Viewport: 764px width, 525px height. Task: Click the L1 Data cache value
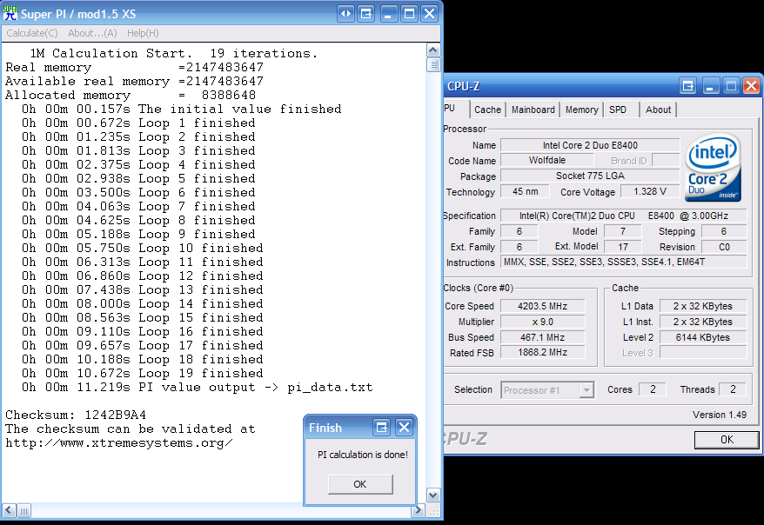703,306
